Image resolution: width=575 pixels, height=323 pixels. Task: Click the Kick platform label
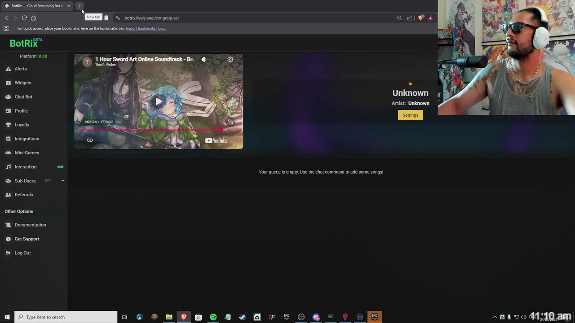click(x=43, y=56)
